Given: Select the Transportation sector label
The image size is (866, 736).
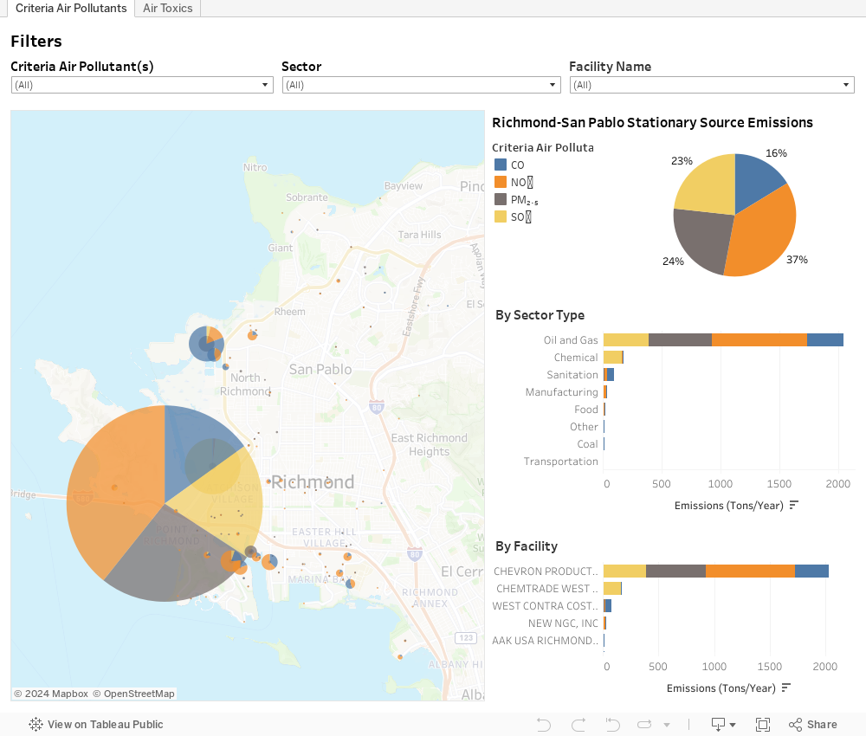Looking at the screenshot, I should (x=560, y=462).
